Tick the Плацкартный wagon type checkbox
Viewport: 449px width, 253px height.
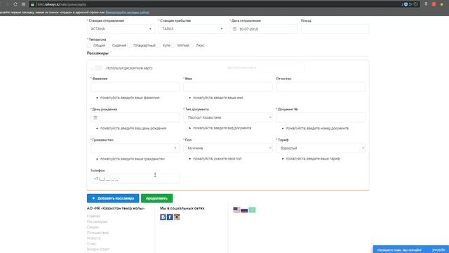(x=129, y=45)
